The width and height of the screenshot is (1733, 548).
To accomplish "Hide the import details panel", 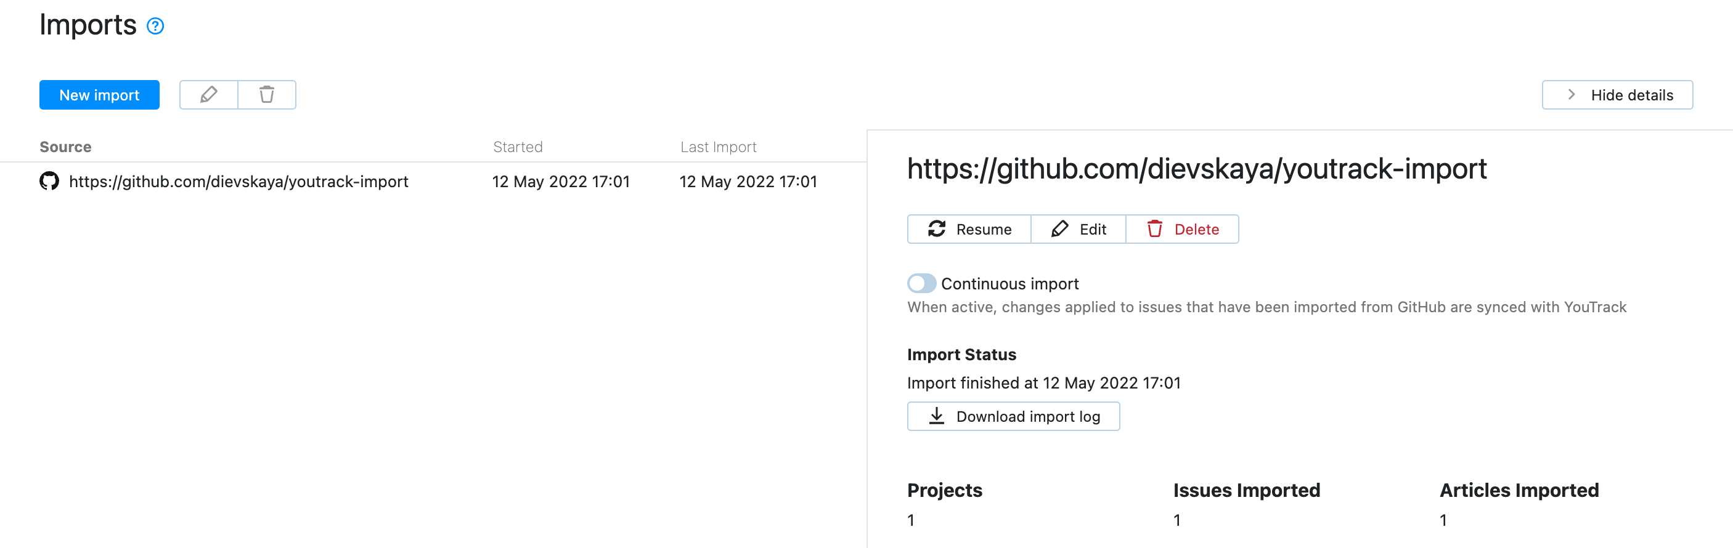I will pyautogui.click(x=1617, y=95).
